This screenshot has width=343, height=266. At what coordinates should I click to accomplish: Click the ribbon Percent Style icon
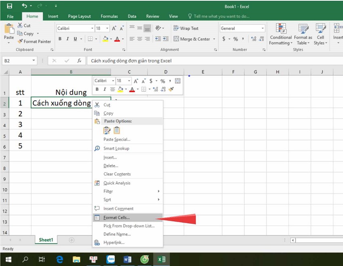[236, 39]
